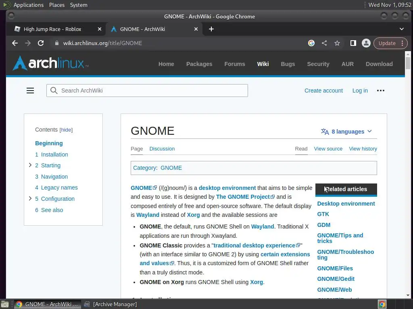This screenshot has width=413, height=309.
Task: Open the Packages navigation link
Action: [199, 64]
